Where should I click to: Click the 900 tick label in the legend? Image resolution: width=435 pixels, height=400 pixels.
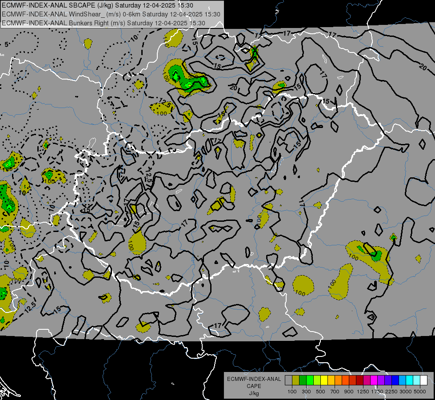tap(349, 392)
